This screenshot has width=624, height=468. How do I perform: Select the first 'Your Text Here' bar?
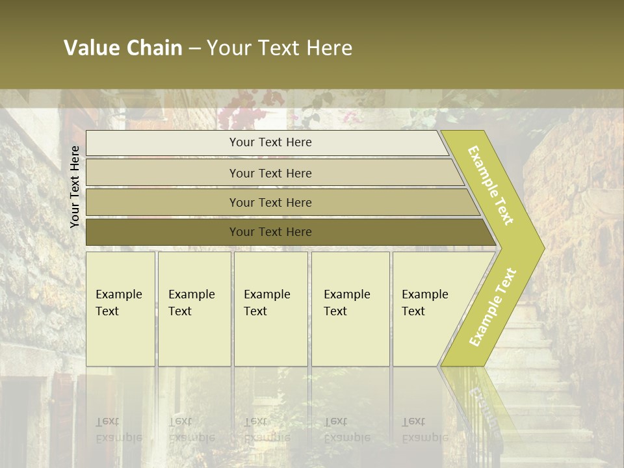[270, 142]
